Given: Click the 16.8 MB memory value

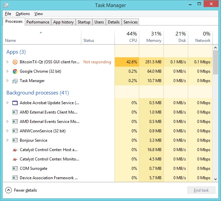Looking at the screenshot, I should click(154, 150).
